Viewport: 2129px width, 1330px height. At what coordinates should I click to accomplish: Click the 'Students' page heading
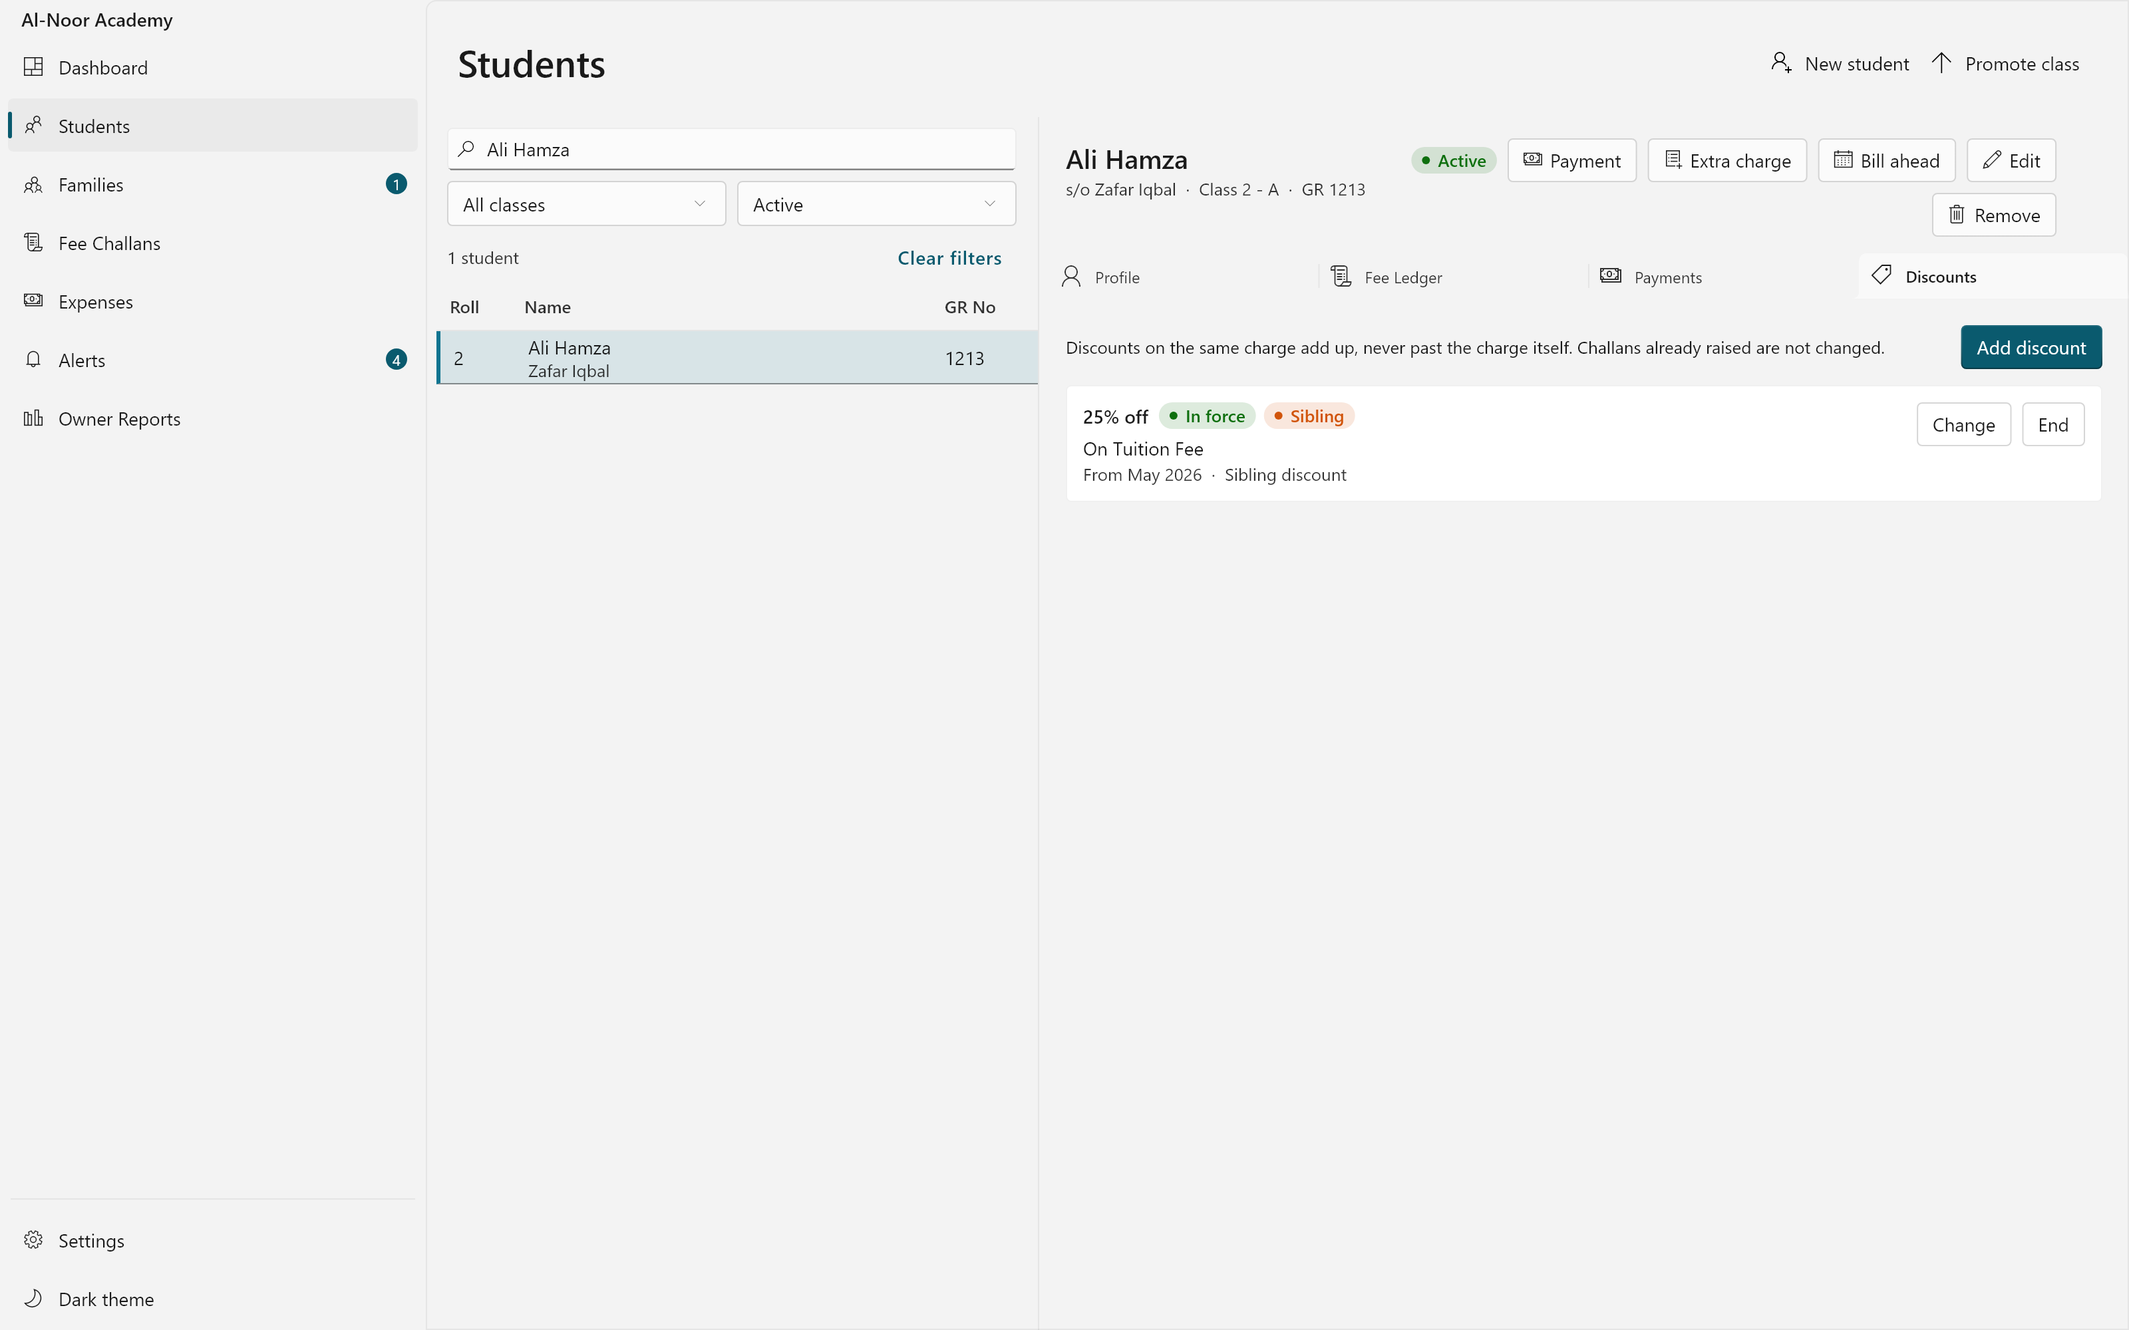(532, 65)
